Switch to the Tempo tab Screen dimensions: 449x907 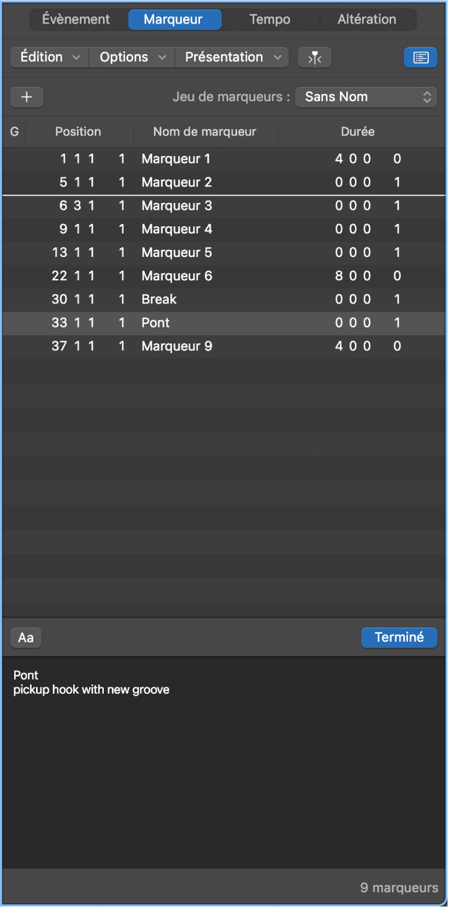click(269, 19)
